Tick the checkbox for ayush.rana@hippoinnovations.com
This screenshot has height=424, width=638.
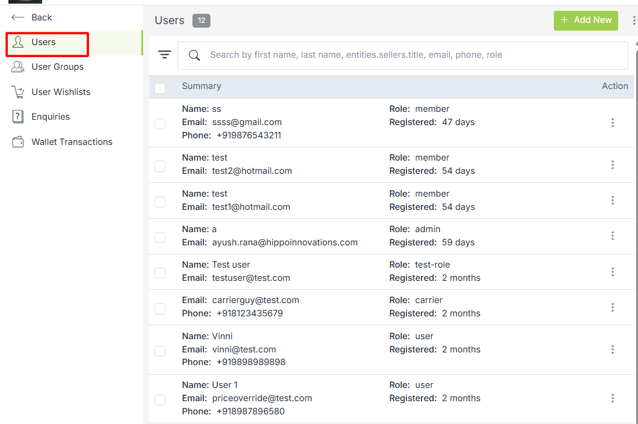tap(160, 238)
